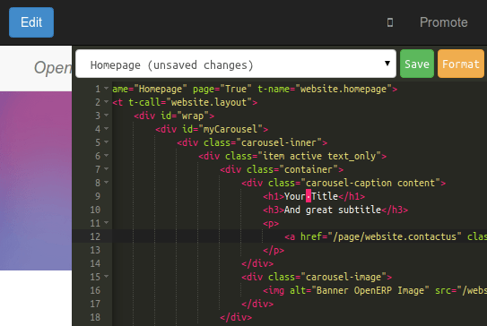
Task: Click 'And great subtitle' text in editor
Action: point(333,210)
